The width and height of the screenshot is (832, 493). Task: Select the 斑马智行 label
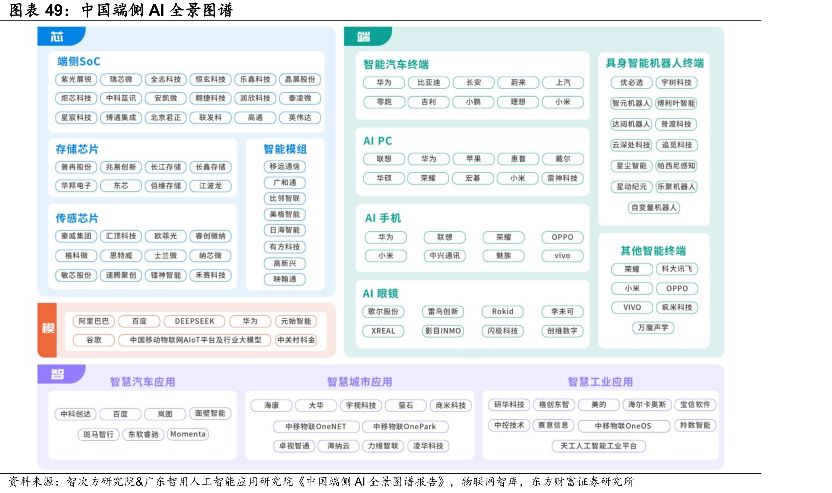pos(99,434)
